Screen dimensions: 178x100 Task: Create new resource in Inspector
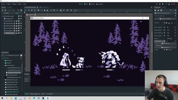pos(155,10)
